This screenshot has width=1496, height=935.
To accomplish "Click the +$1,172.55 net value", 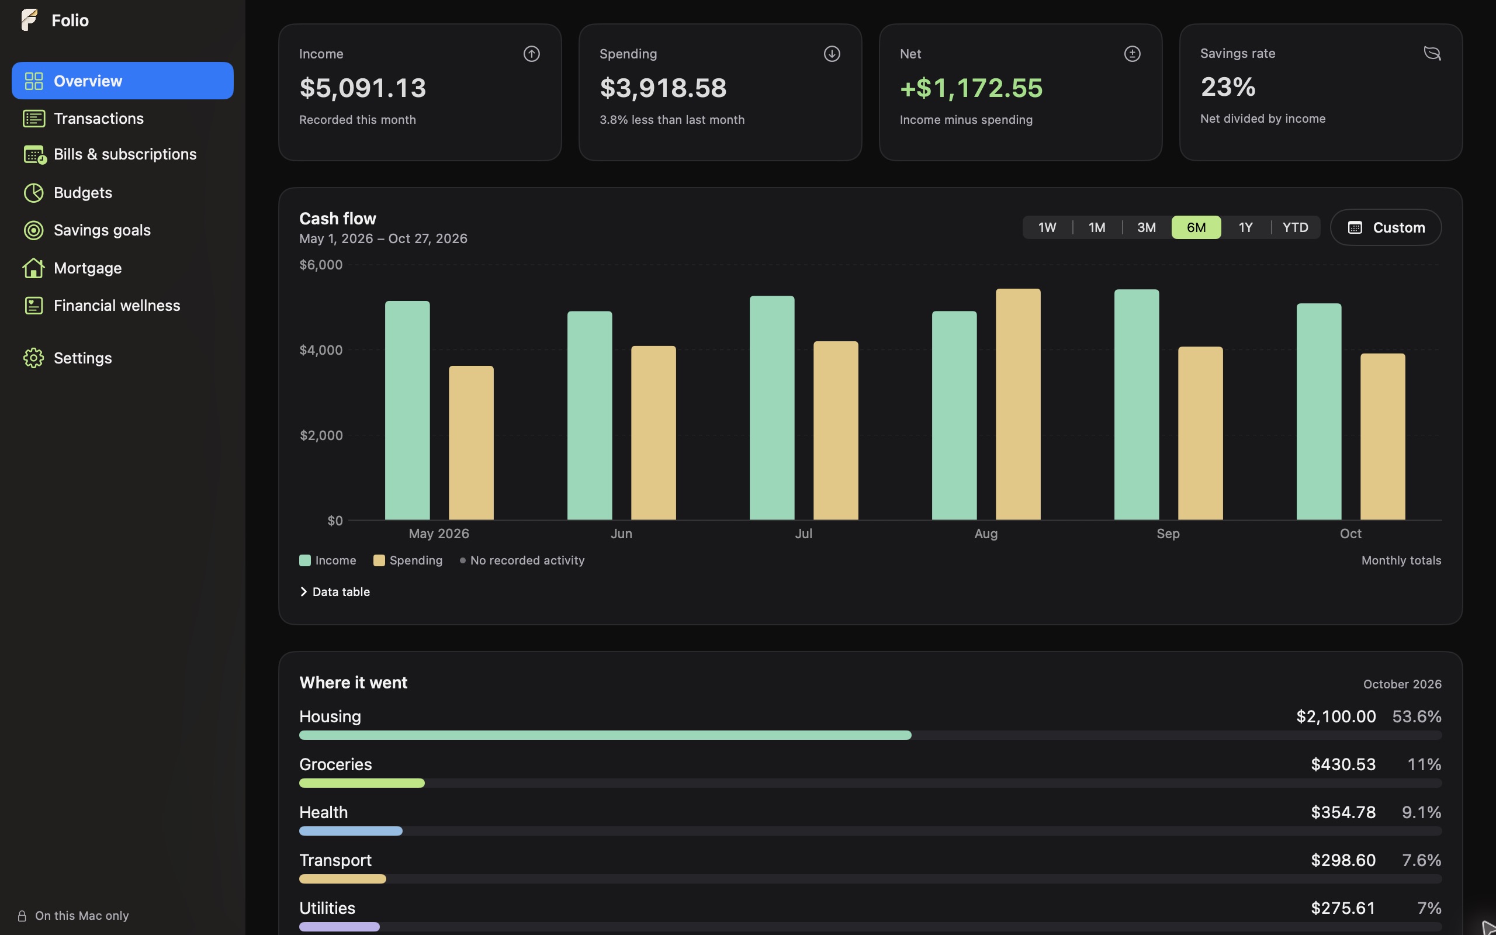I will point(971,88).
